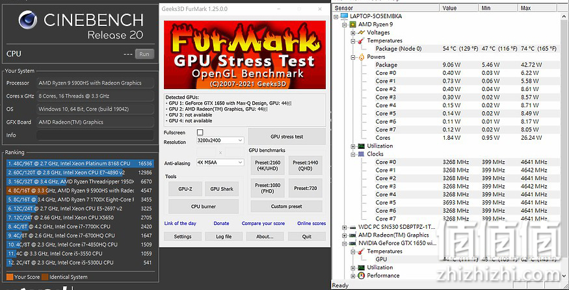Quit FurMark
The width and height of the screenshot is (569, 290).
pyautogui.click(x=307, y=236)
